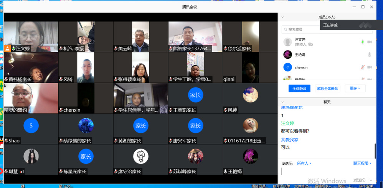Click orange host icon on 汪文婷 video tile
This screenshot has height=188, width=383.
point(8,48)
